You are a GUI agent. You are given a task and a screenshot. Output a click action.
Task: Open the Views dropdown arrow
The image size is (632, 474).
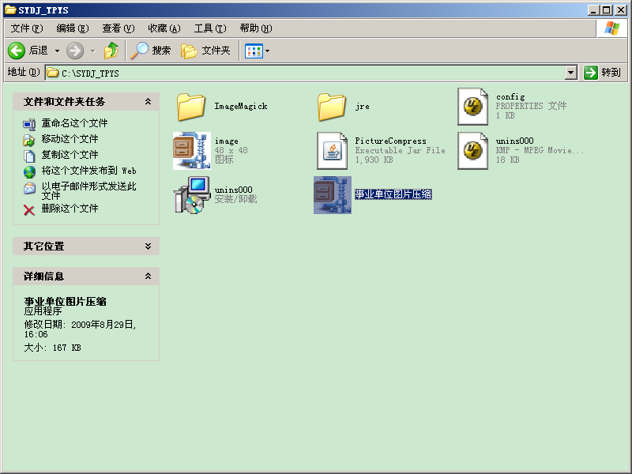point(267,51)
